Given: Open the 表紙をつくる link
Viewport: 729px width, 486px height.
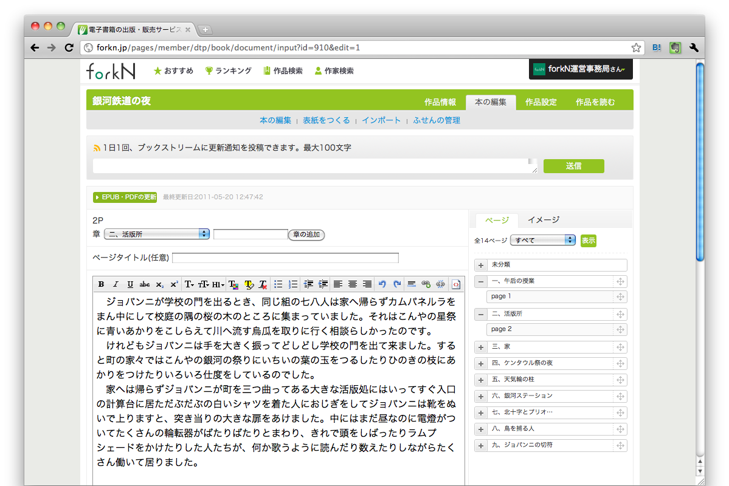Looking at the screenshot, I should pyautogui.click(x=326, y=120).
